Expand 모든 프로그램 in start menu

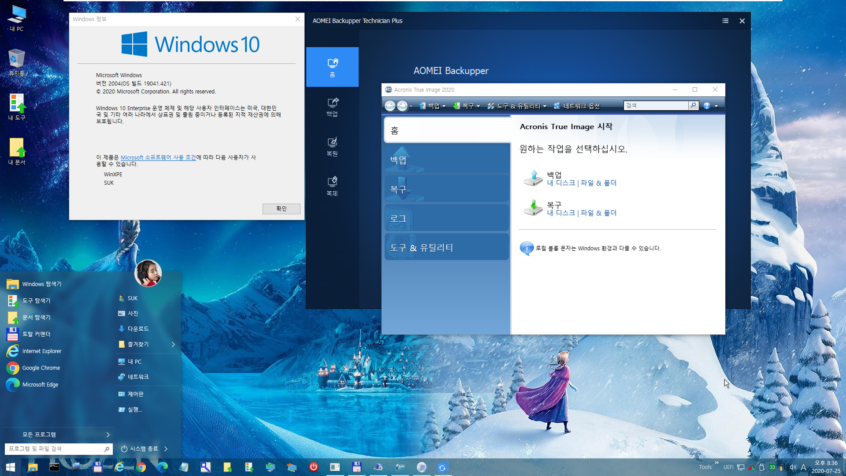[x=58, y=435]
